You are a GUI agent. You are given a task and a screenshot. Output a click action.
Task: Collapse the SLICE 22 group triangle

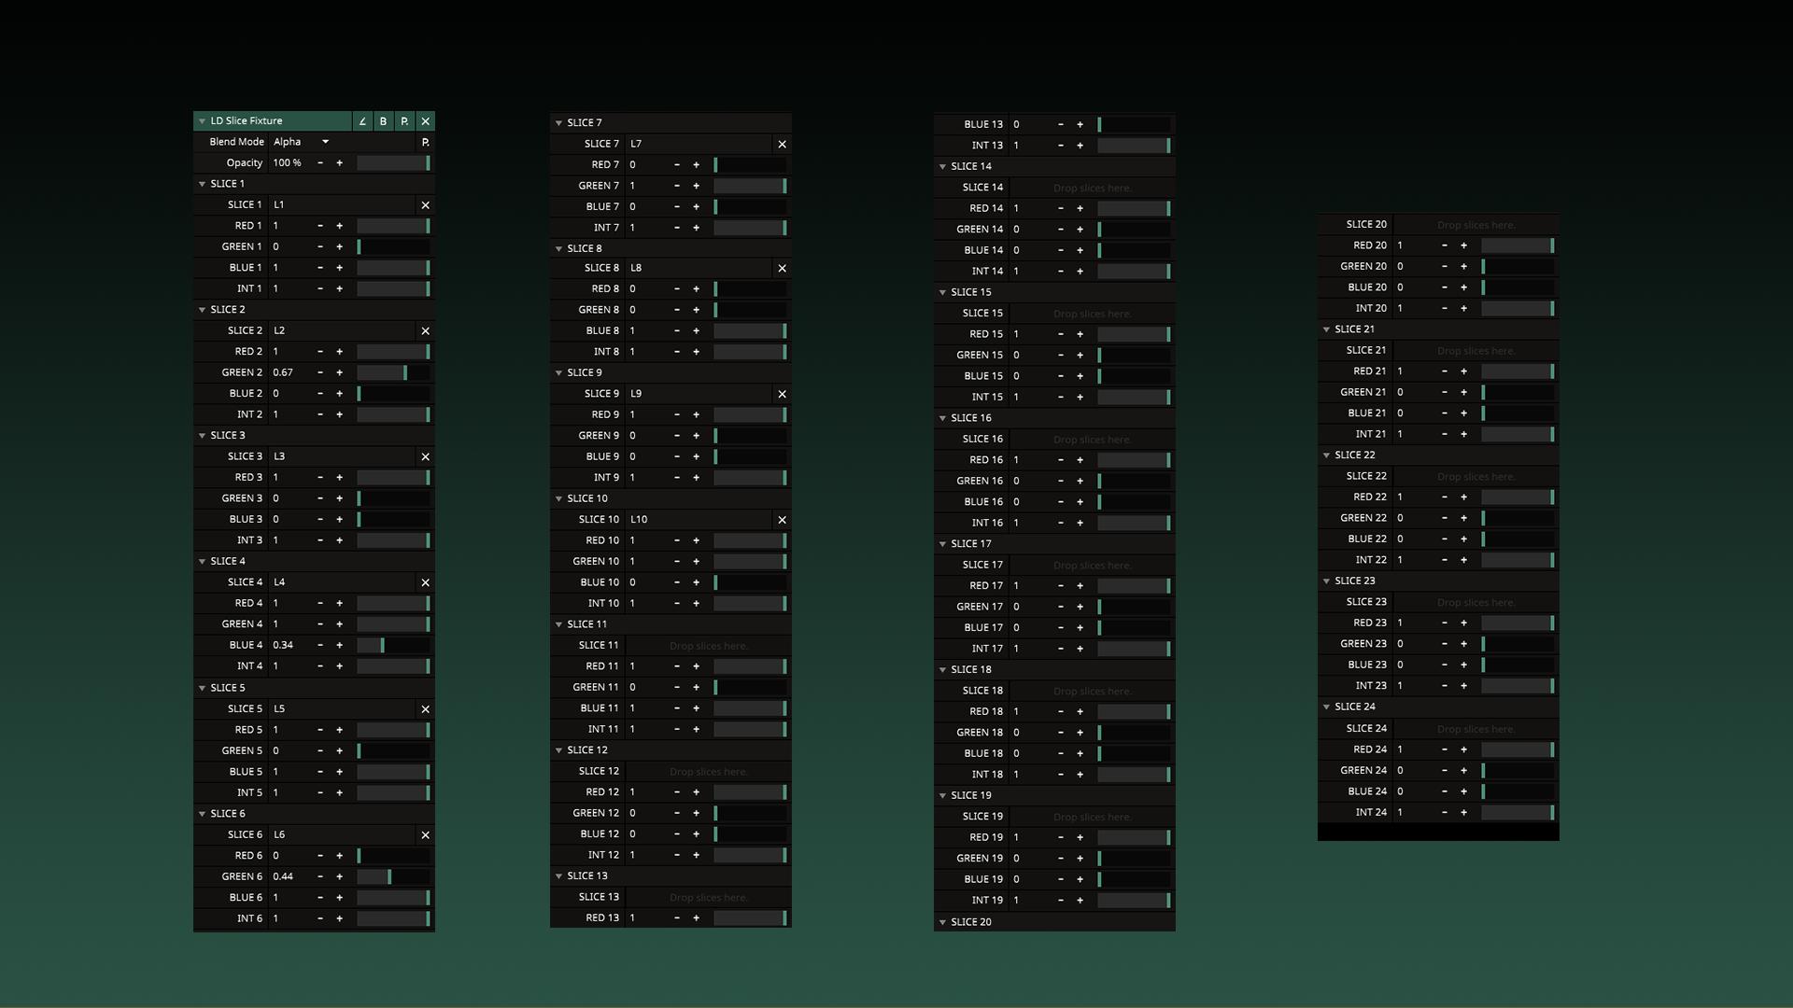(1327, 455)
